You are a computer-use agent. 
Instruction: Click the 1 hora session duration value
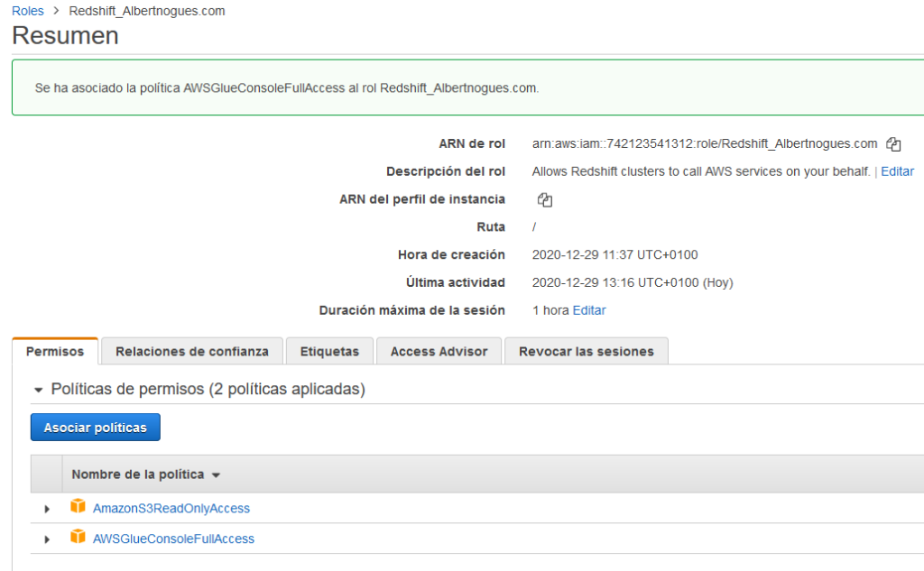[550, 310]
